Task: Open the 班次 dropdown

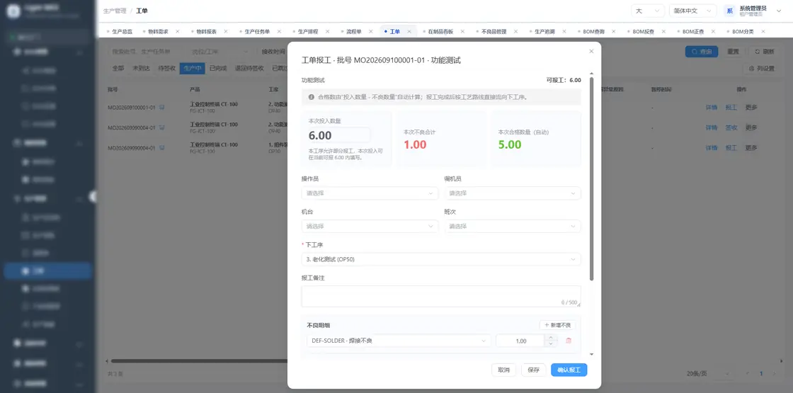Action: click(x=513, y=226)
